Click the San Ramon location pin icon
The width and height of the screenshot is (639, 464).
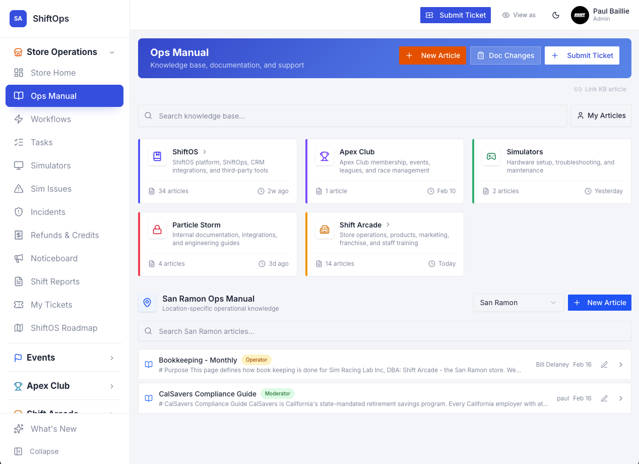click(147, 303)
